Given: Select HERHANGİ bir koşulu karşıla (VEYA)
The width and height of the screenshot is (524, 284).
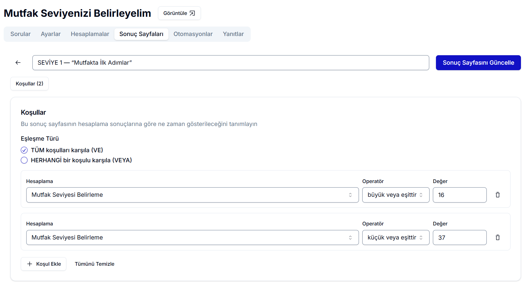Looking at the screenshot, I should (x=24, y=160).
